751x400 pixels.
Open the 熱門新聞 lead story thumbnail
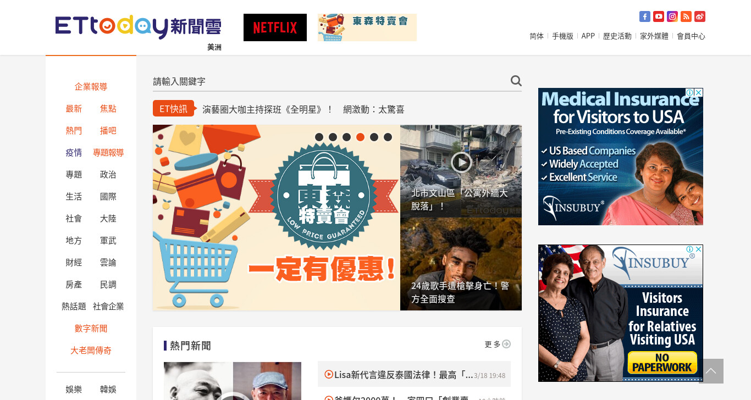[x=233, y=381]
